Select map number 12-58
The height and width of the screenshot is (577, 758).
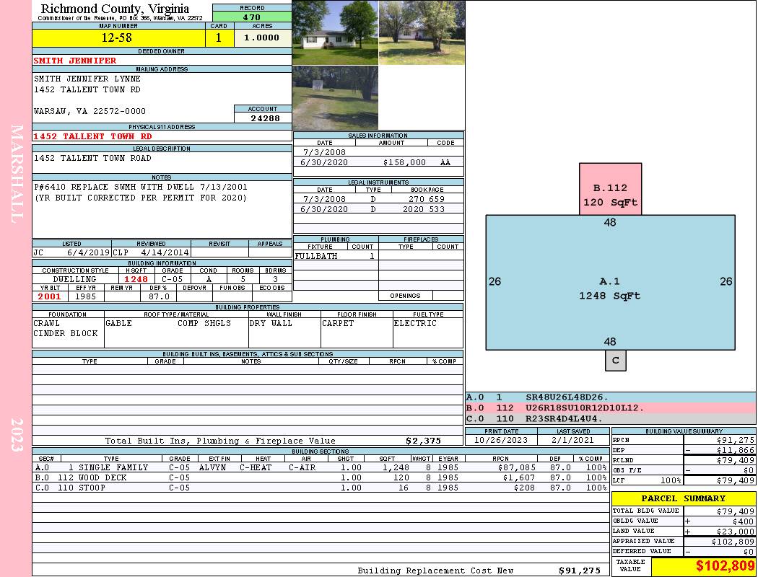tap(118, 38)
